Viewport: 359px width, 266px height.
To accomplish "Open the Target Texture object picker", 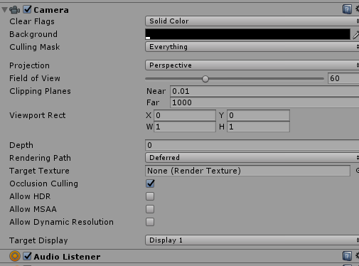I will coord(357,171).
